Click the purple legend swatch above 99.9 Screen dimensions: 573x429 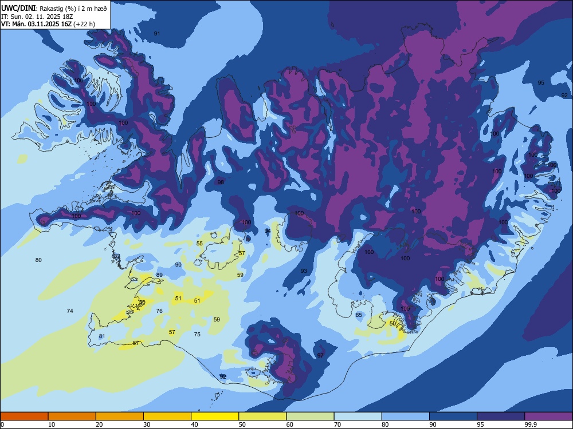click(x=548, y=416)
